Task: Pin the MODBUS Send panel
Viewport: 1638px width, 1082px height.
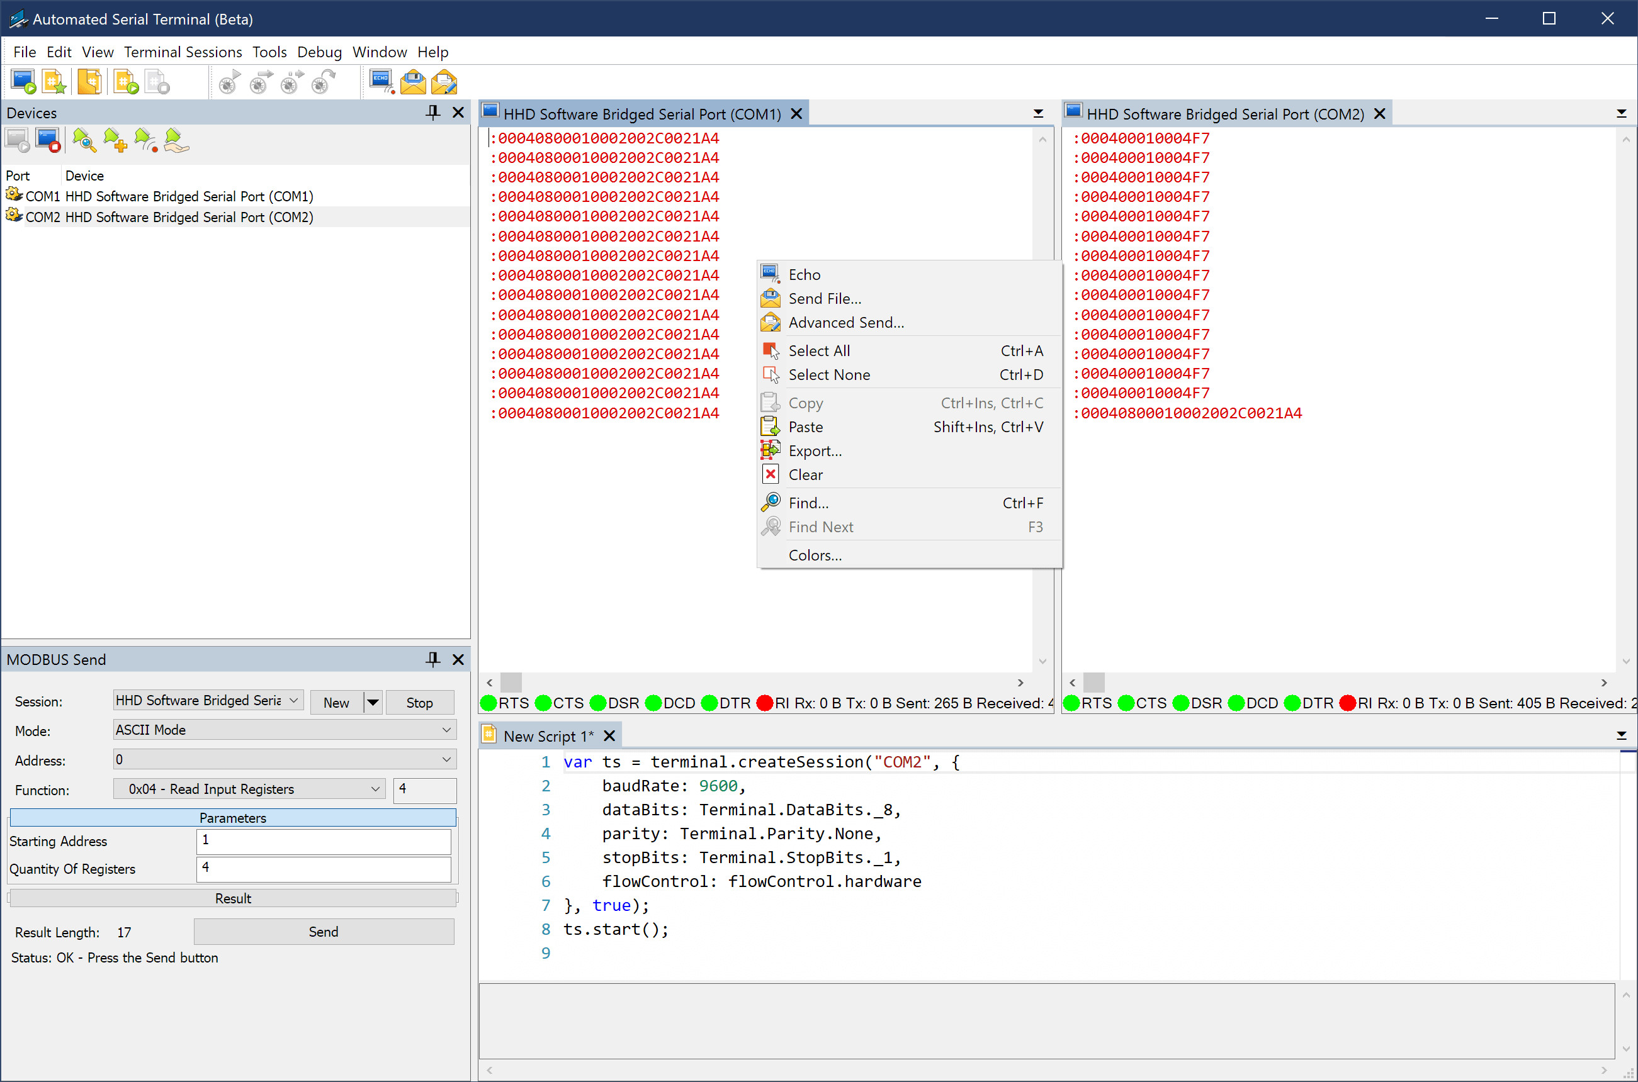Action: coord(433,659)
